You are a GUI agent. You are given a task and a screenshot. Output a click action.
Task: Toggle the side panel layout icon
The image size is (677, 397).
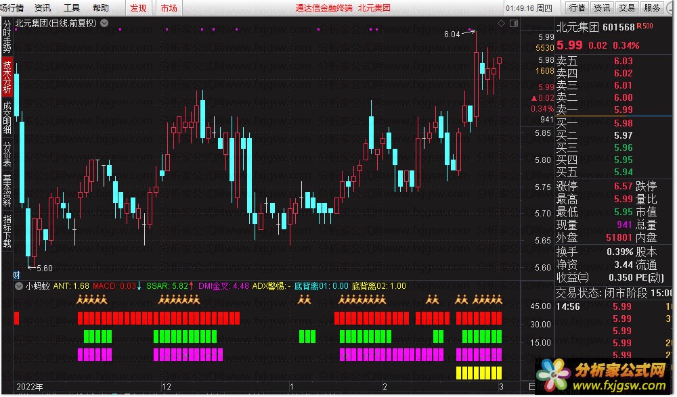[514, 23]
